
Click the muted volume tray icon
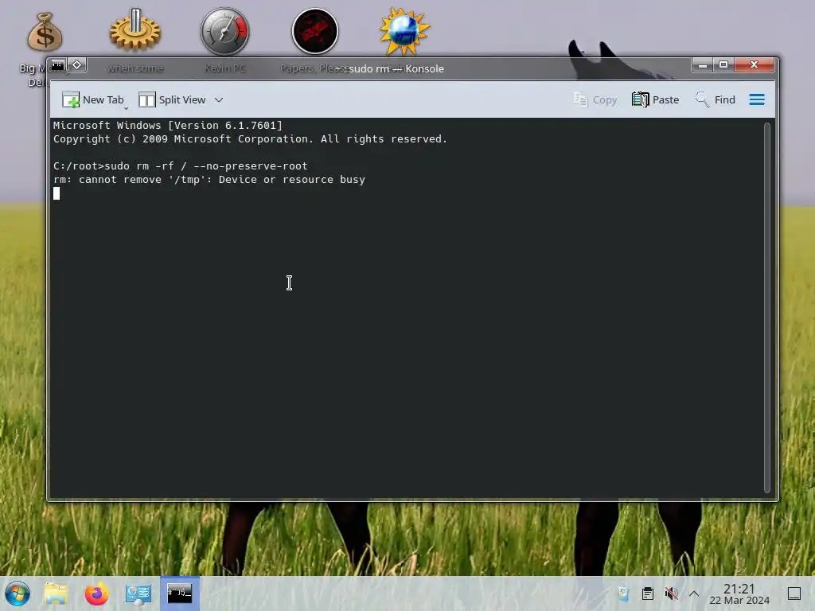[x=671, y=593]
